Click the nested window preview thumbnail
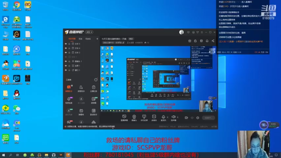This screenshot has width=281, height=158. pos(159,79)
